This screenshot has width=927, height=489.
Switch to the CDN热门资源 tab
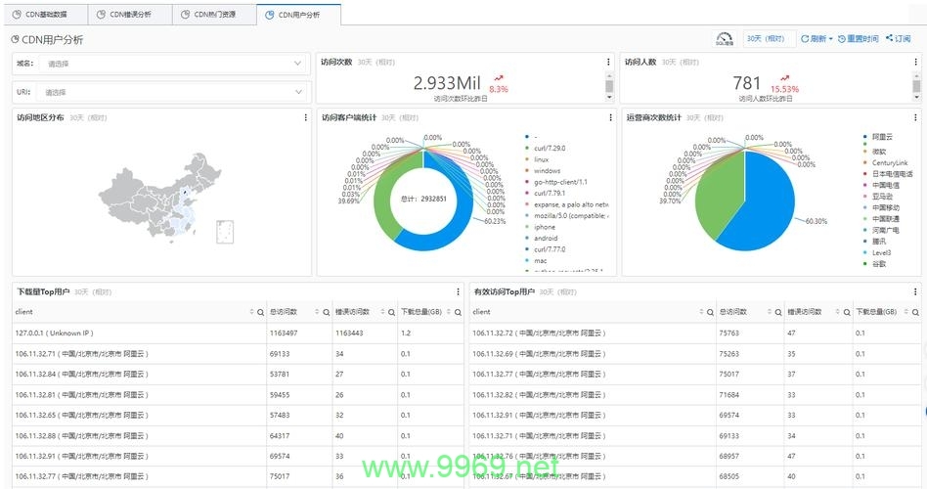coord(214,15)
